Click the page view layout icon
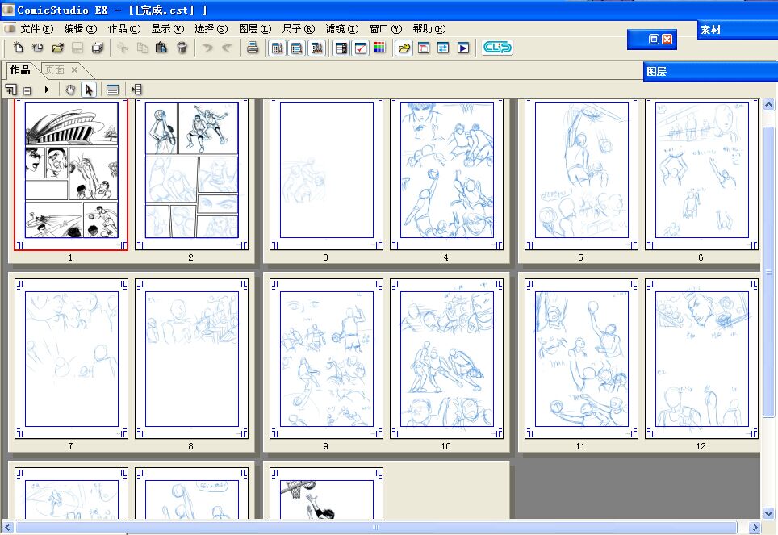Viewport: 778px width, 535px height. 113,90
